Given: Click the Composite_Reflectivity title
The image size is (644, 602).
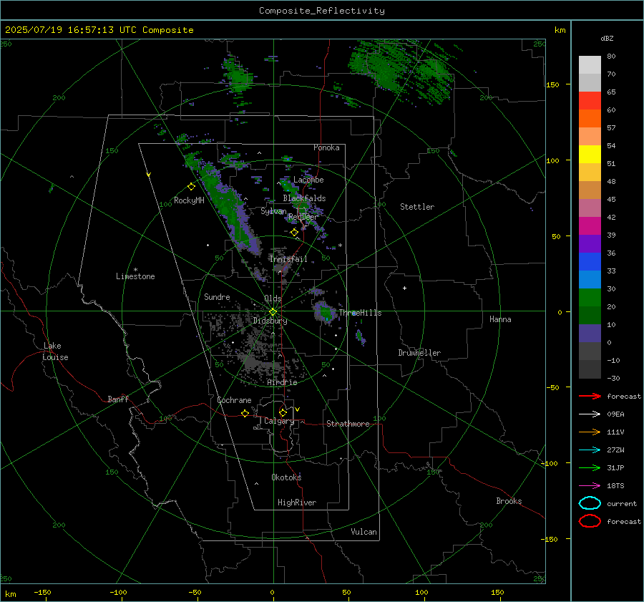Looking at the screenshot, I should [x=321, y=11].
